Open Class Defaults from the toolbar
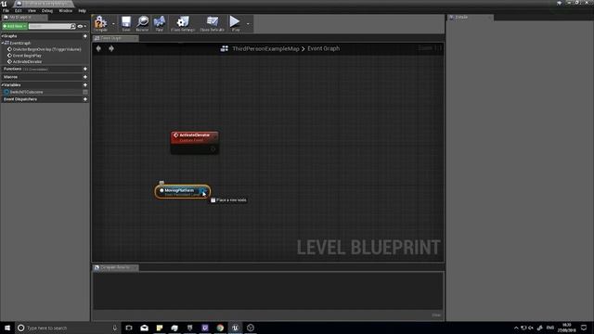Viewport: 594px width, 334px height. point(213,23)
